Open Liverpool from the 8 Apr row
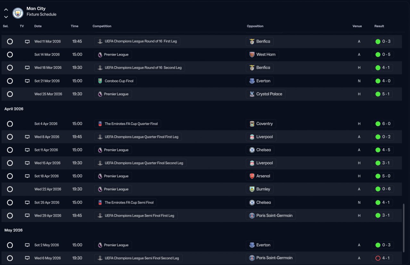The height and width of the screenshot is (265, 410). pos(261,137)
